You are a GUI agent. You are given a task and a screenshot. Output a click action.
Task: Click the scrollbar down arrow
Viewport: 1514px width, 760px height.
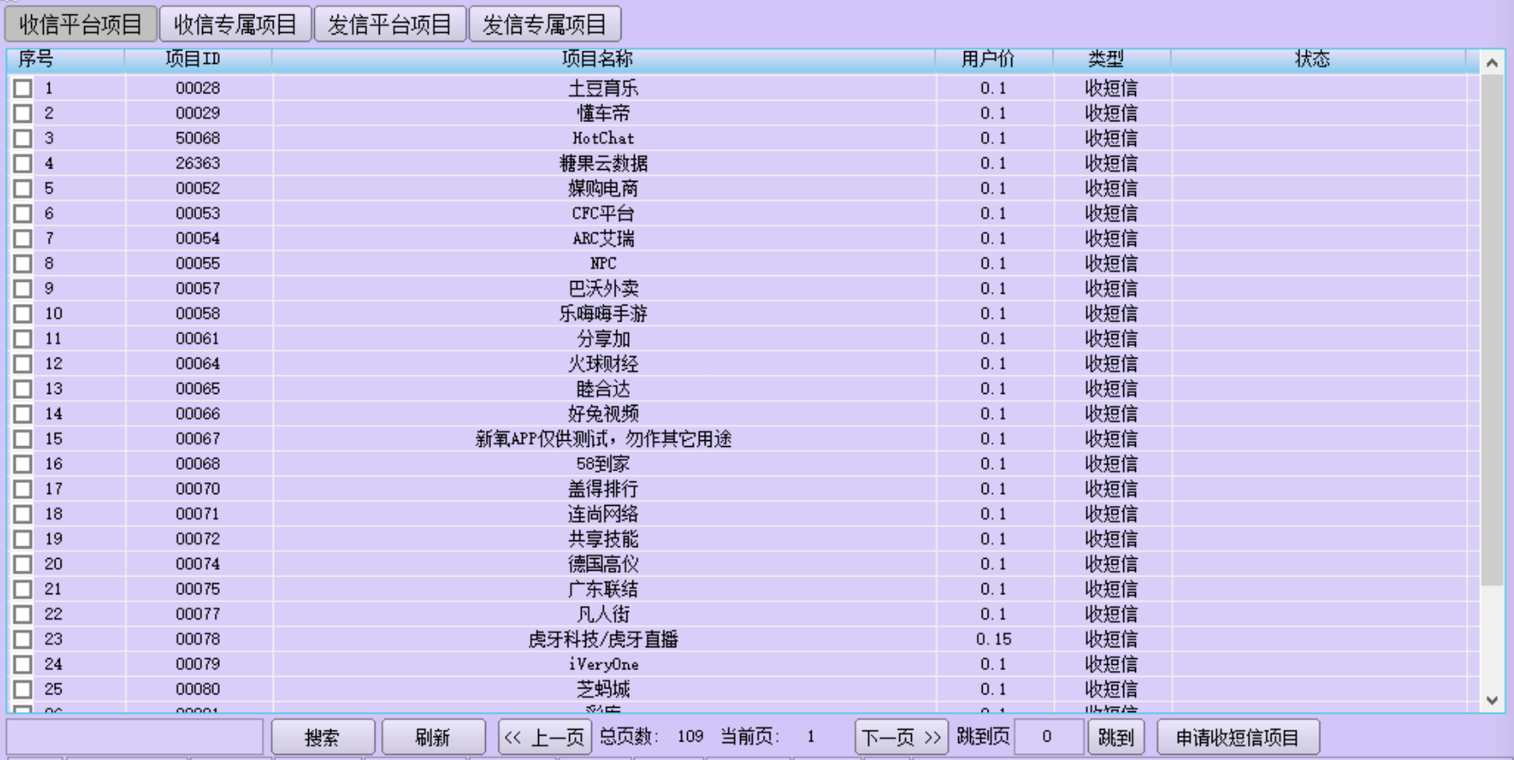[1492, 700]
